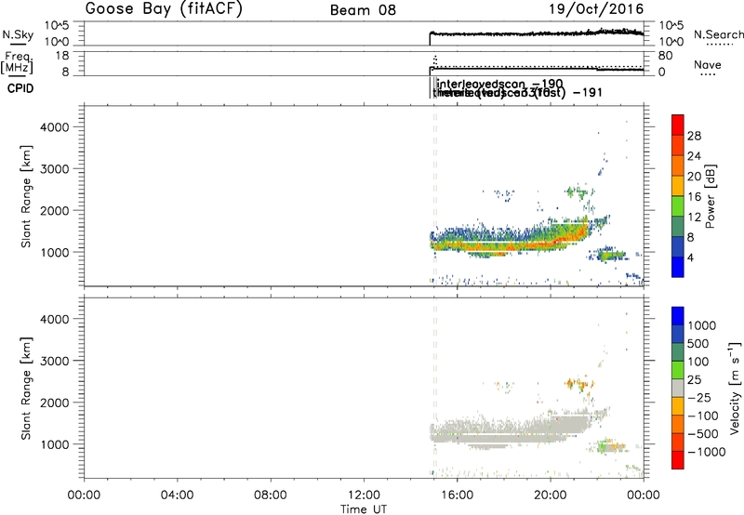Select the '-25' tick on Velocity colorbar
Image resolution: width=744 pixels, height=515 pixels.
[699, 398]
